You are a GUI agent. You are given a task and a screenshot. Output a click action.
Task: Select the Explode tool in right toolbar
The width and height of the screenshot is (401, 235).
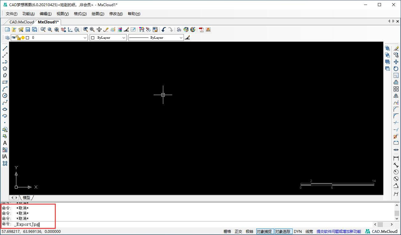[396, 136]
